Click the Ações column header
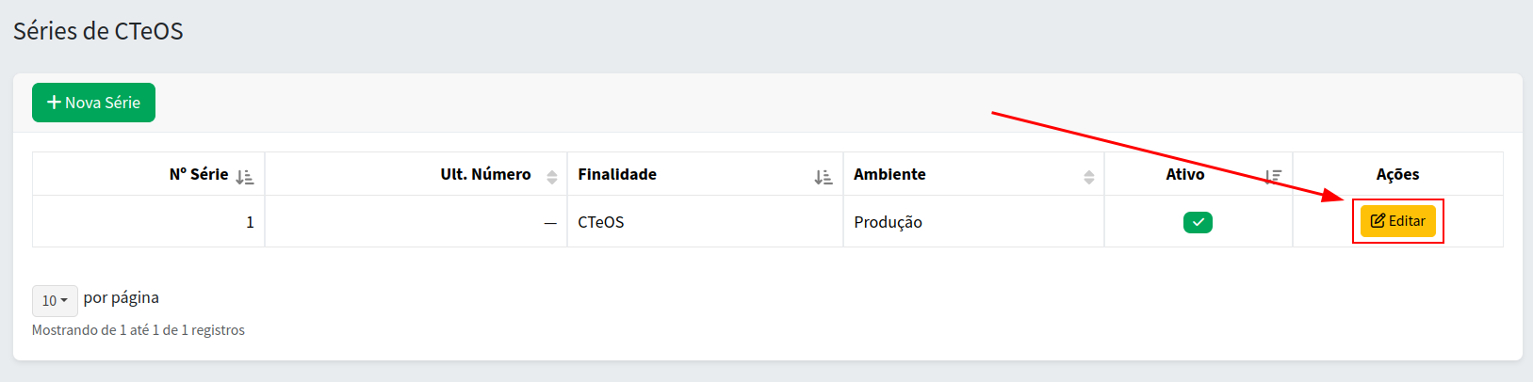 [x=1397, y=174]
